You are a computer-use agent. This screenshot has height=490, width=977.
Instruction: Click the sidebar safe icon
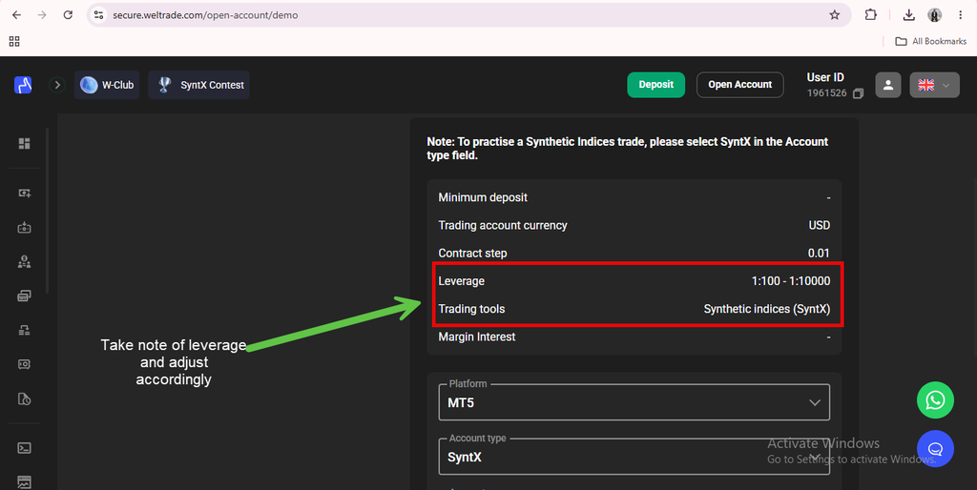tap(24, 364)
